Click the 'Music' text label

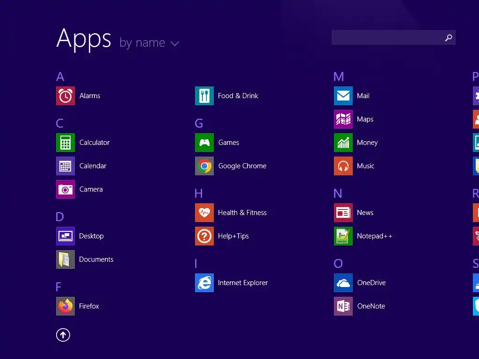coord(366,166)
